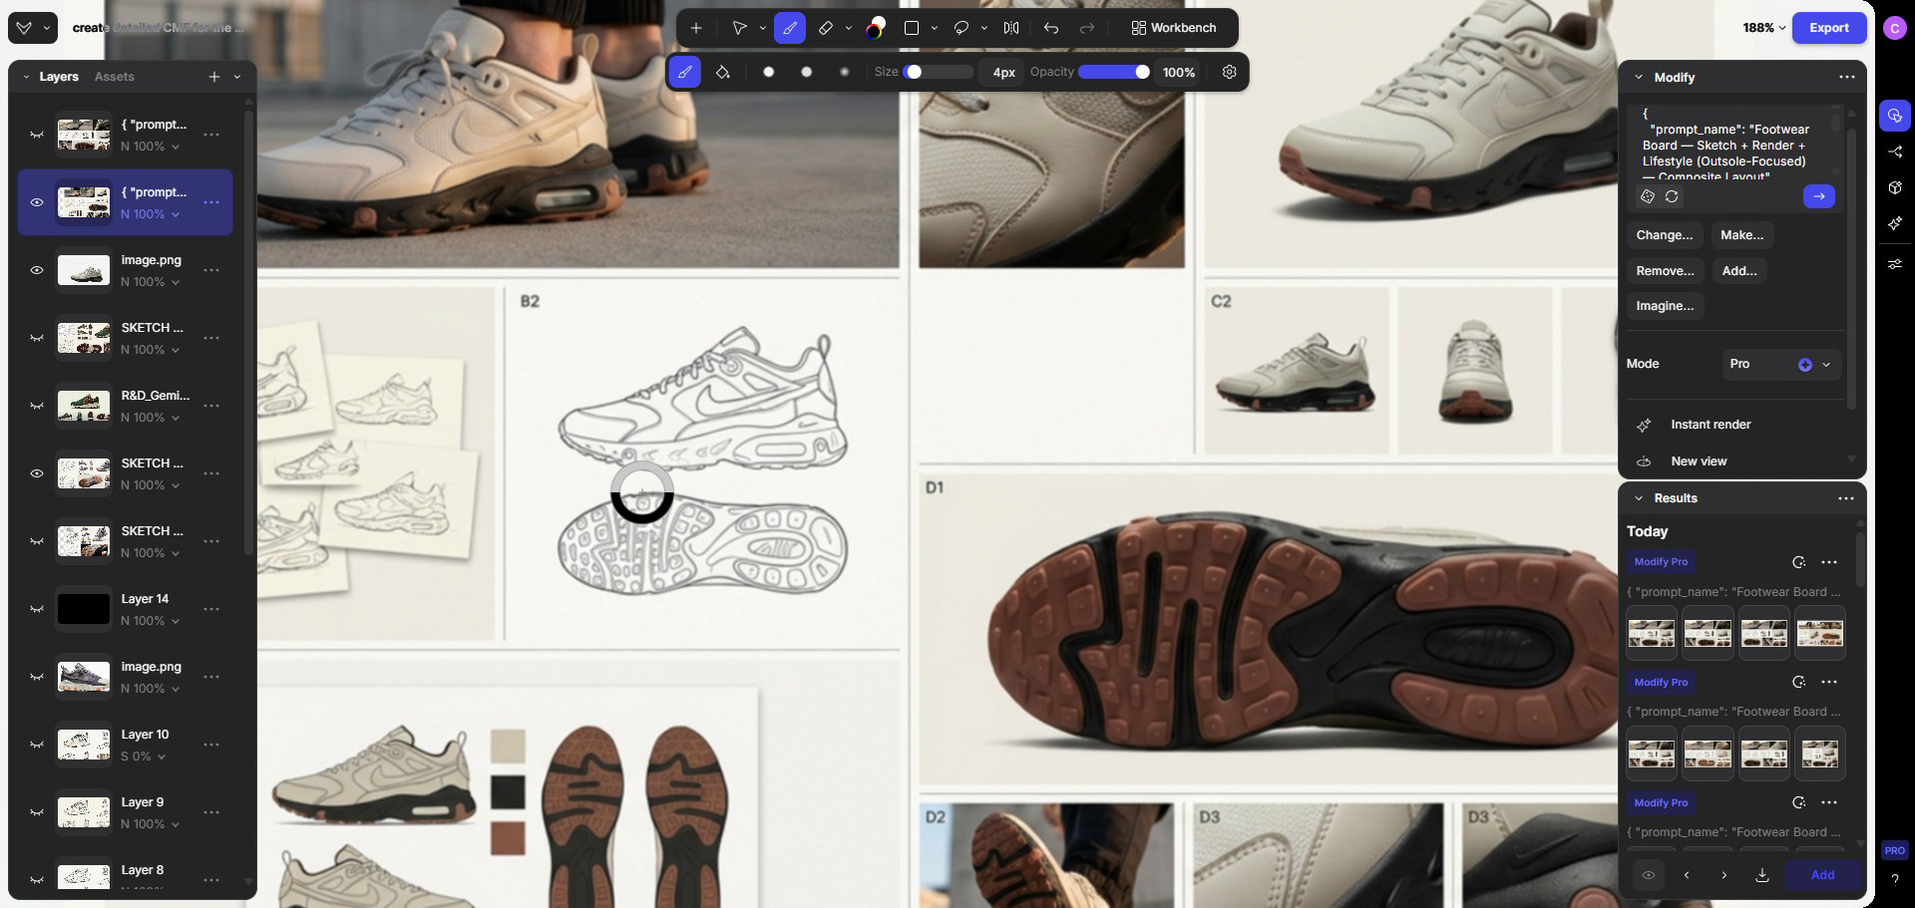Screen dimensions: 1915x908
Task: Open the adjustments sliders icon in sidebar
Action: [1894, 264]
